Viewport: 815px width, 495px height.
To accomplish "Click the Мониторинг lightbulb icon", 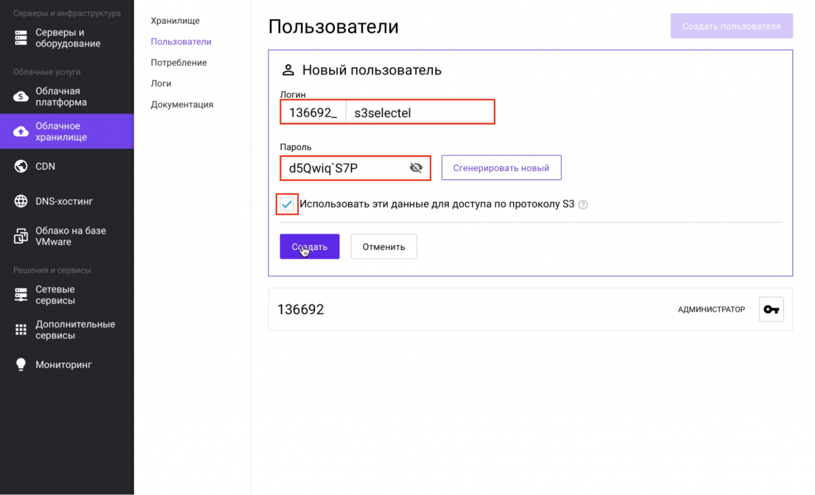I will coord(21,364).
